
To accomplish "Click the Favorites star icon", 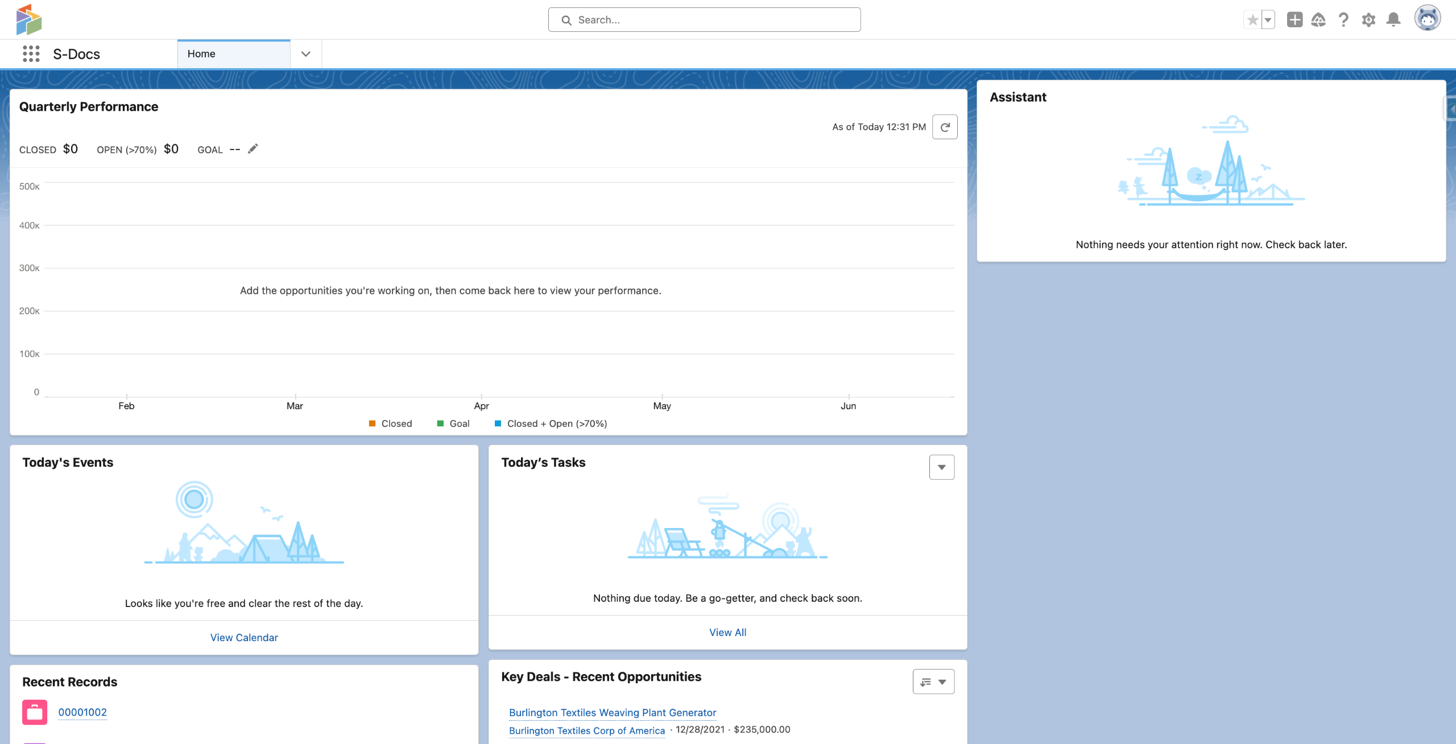I will pyautogui.click(x=1252, y=20).
